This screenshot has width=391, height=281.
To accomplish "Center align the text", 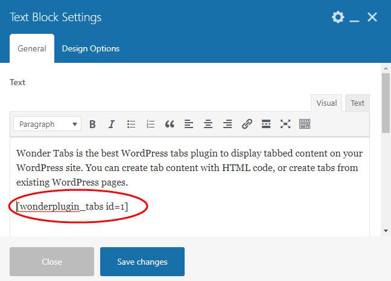I will point(208,124).
